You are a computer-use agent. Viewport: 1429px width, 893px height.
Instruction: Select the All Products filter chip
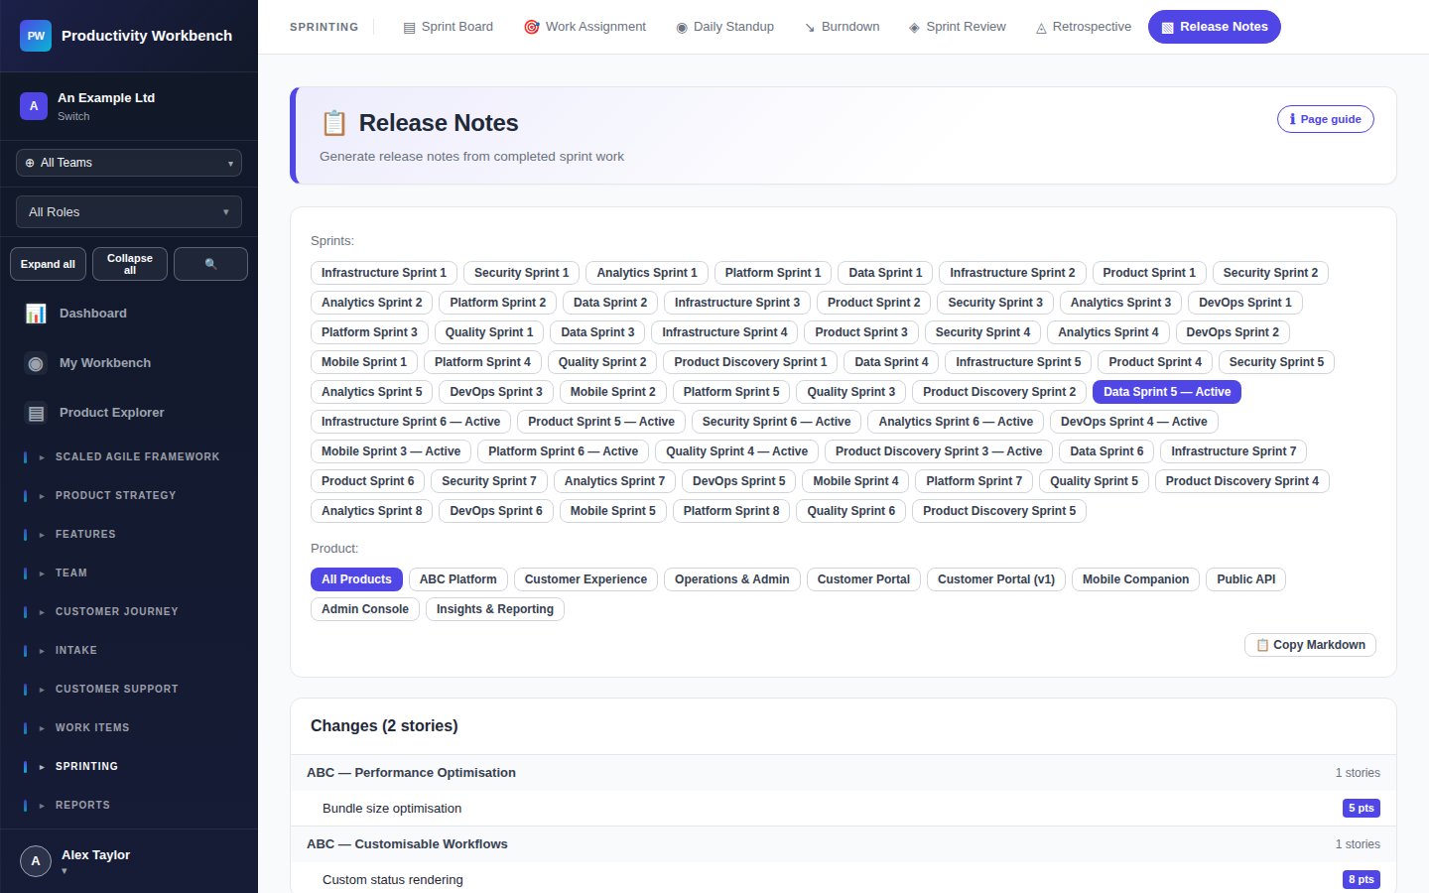356,579
